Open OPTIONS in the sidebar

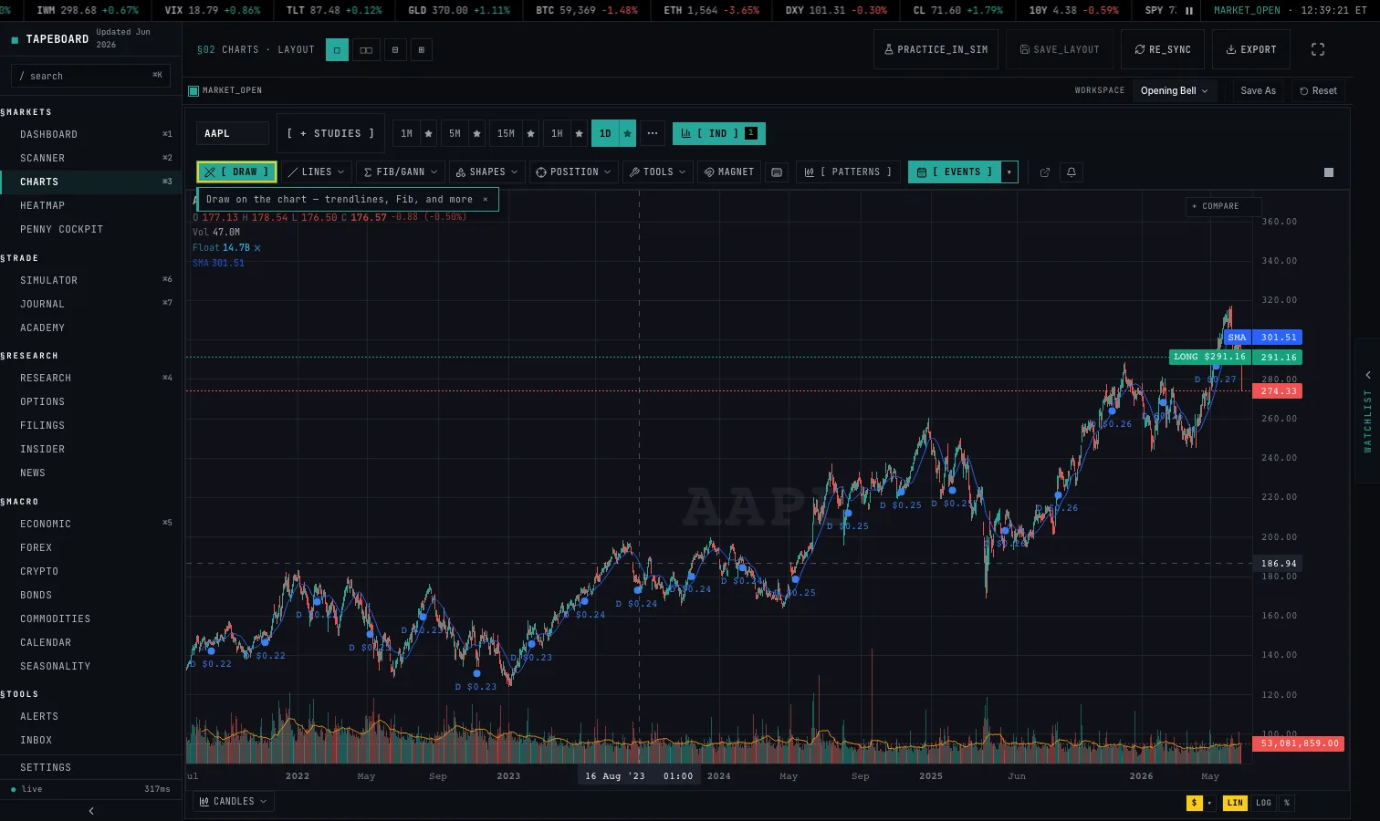click(91, 401)
